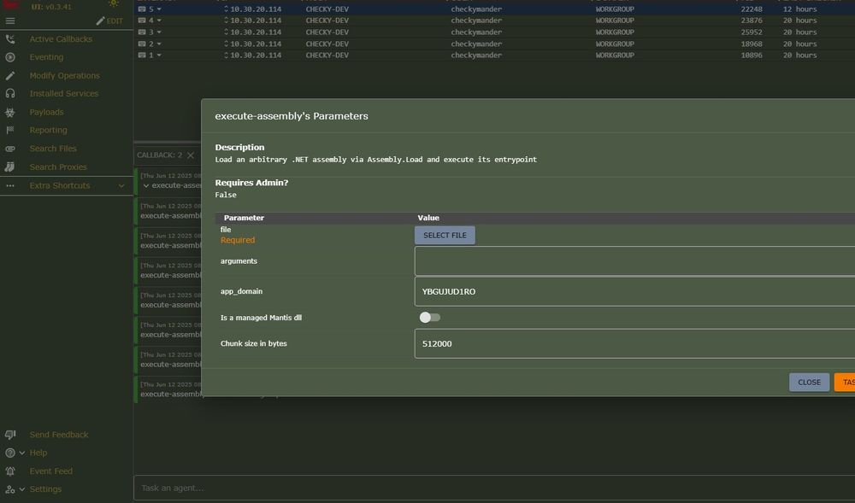Click the Send Feedback thumbs icon
This screenshot has height=503, width=855.
[x=10, y=435]
